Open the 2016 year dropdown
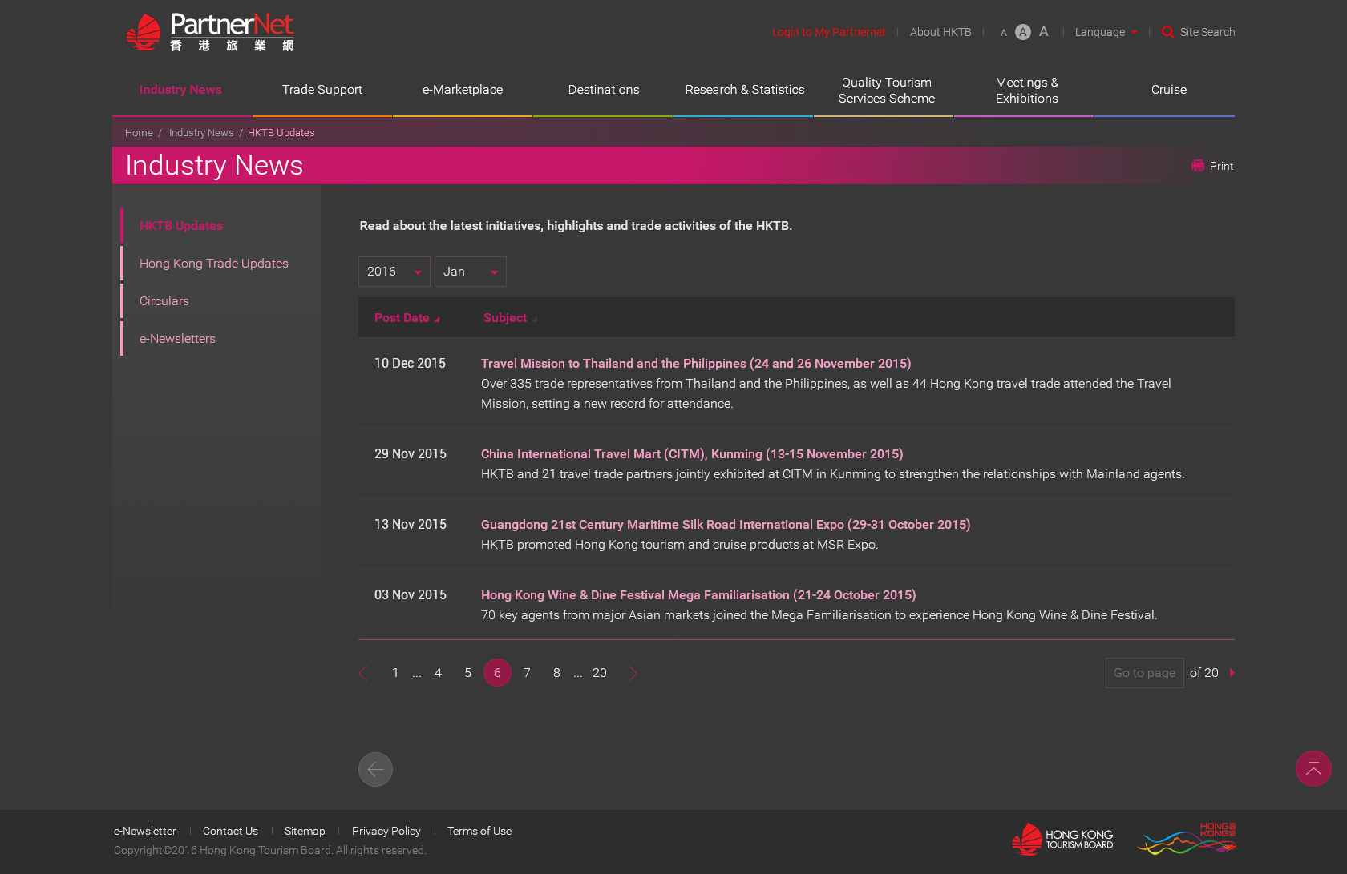The width and height of the screenshot is (1347, 874). [x=394, y=272]
